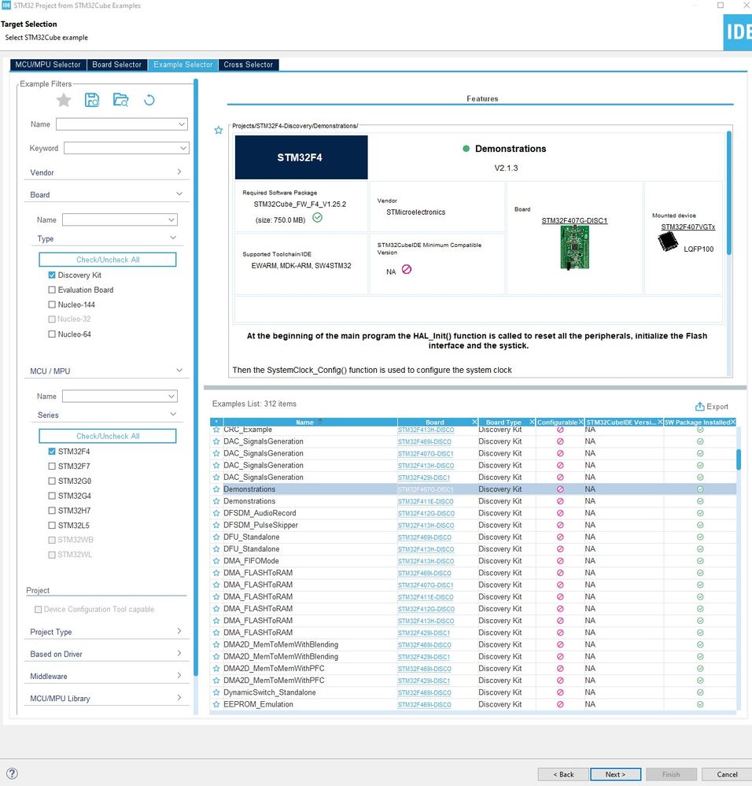
Task: Click the save filters floppy disk icon
Action: click(x=92, y=100)
